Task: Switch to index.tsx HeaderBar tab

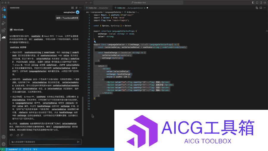Action: click(x=98, y=8)
